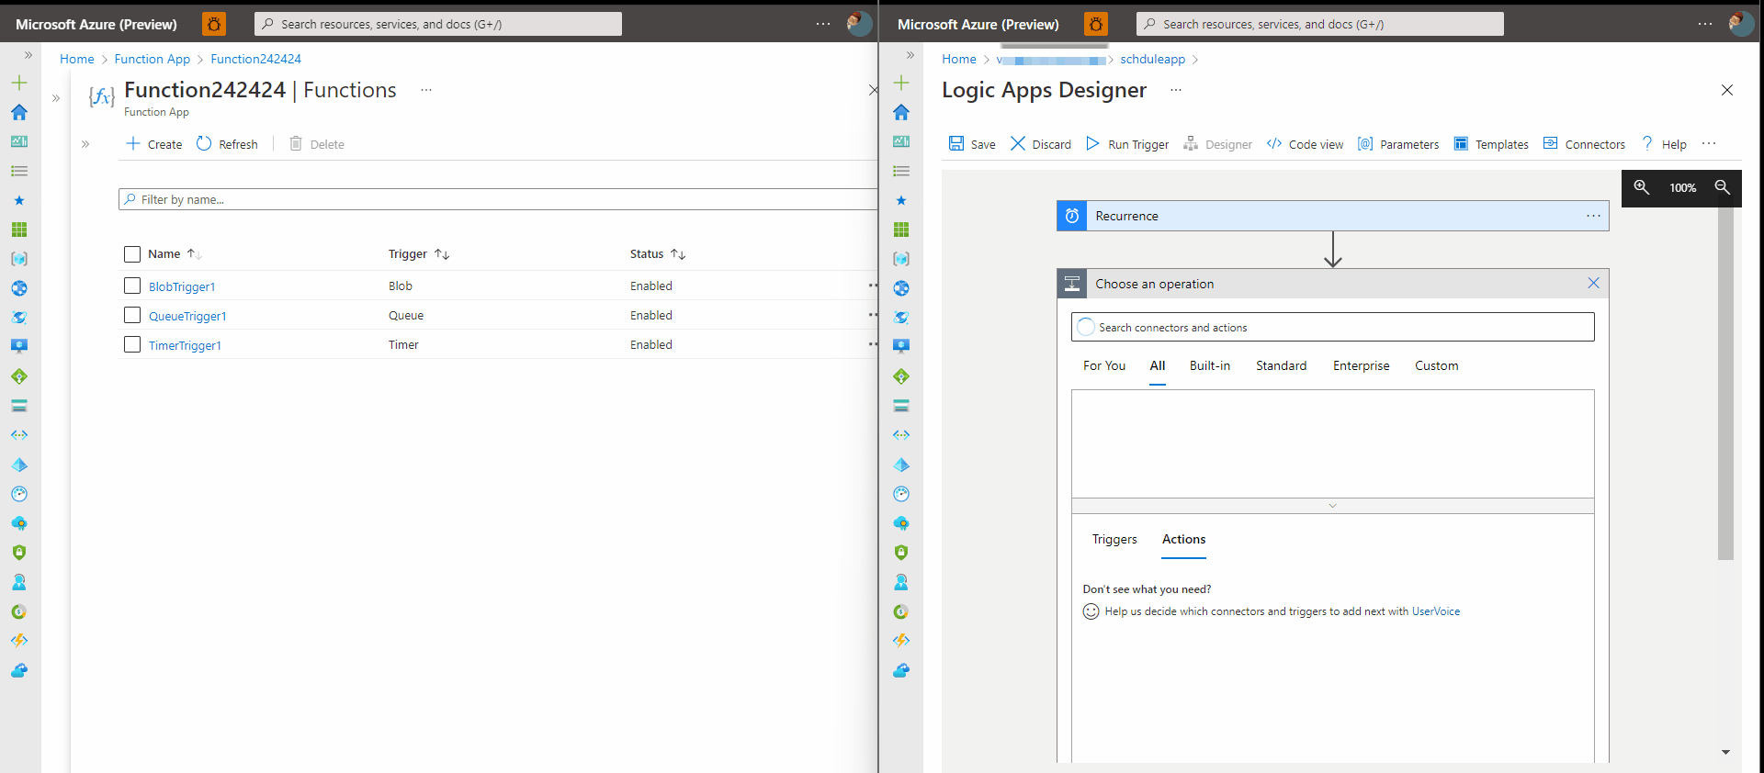Viewport: 1764px width, 773px height.
Task: Follow the UserVoice link
Action: coord(1436,611)
